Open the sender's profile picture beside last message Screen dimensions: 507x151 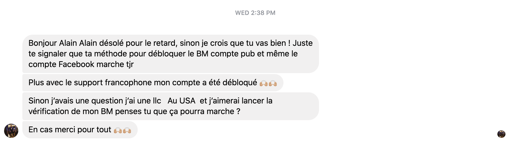(x=11, y=131)
